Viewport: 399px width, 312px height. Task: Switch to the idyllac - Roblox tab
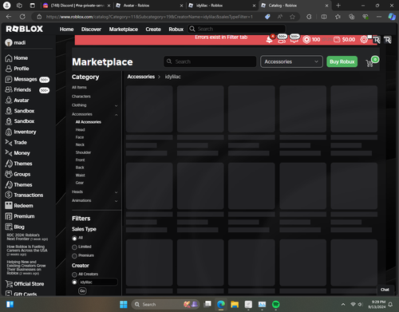coord(222,6)
